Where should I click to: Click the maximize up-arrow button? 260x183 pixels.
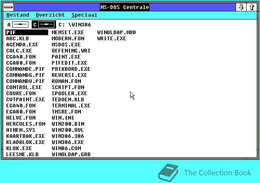point(252,7)
